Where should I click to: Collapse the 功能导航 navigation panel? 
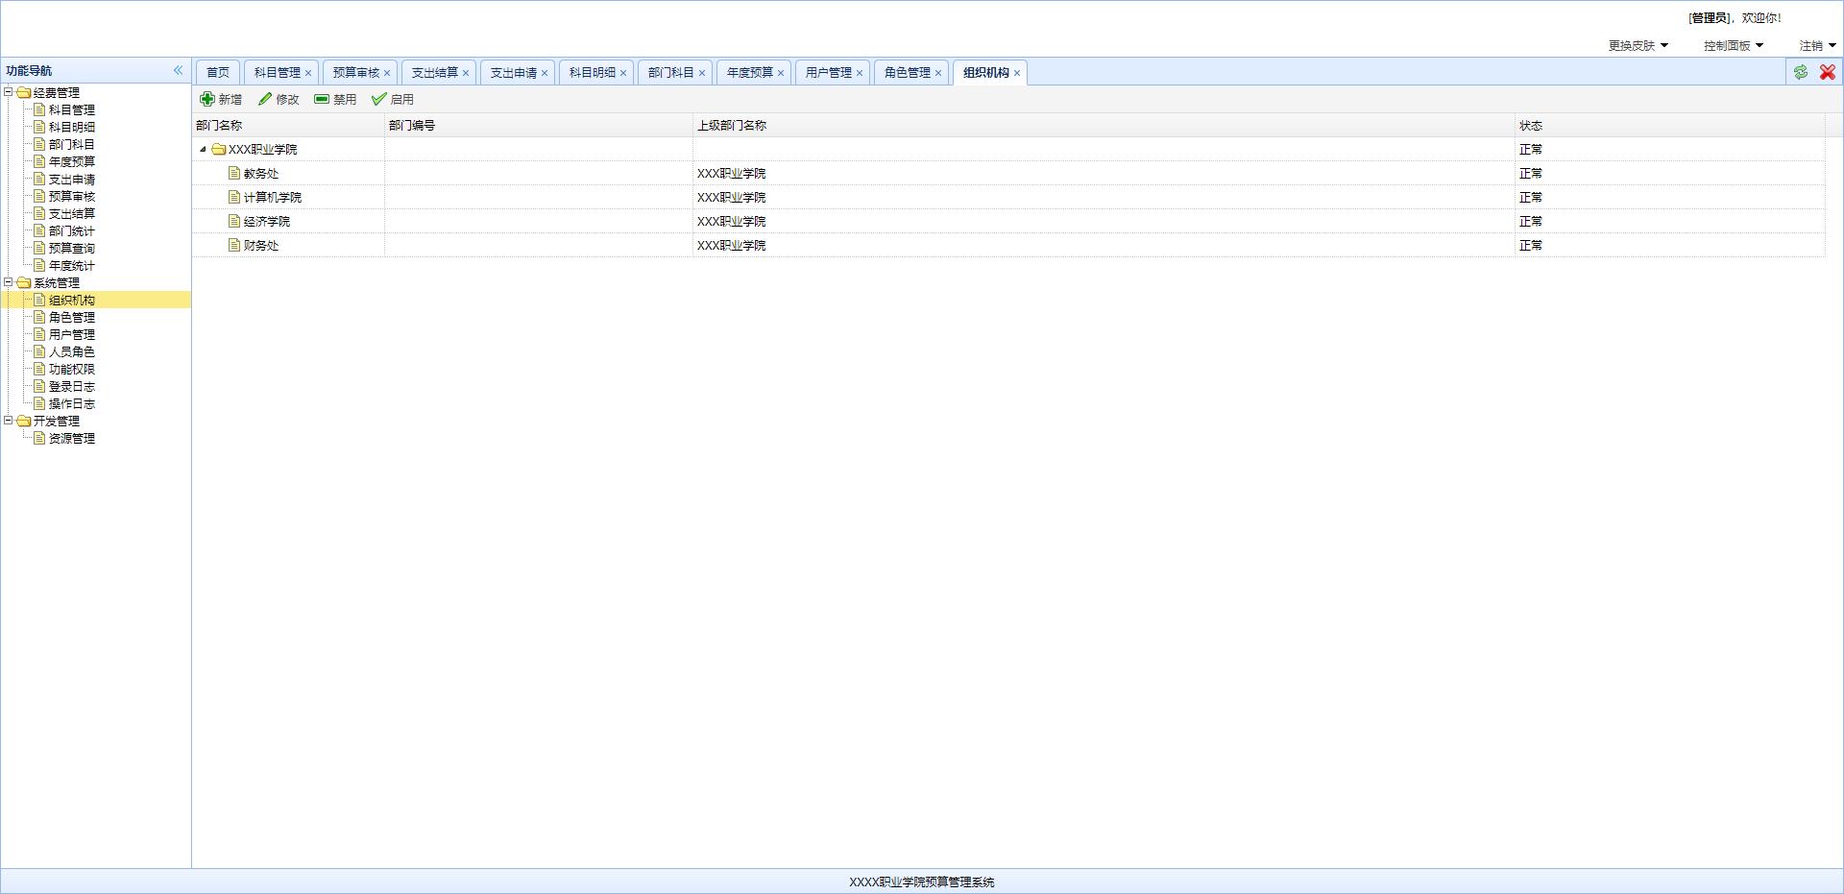click(x=178, y=70)
